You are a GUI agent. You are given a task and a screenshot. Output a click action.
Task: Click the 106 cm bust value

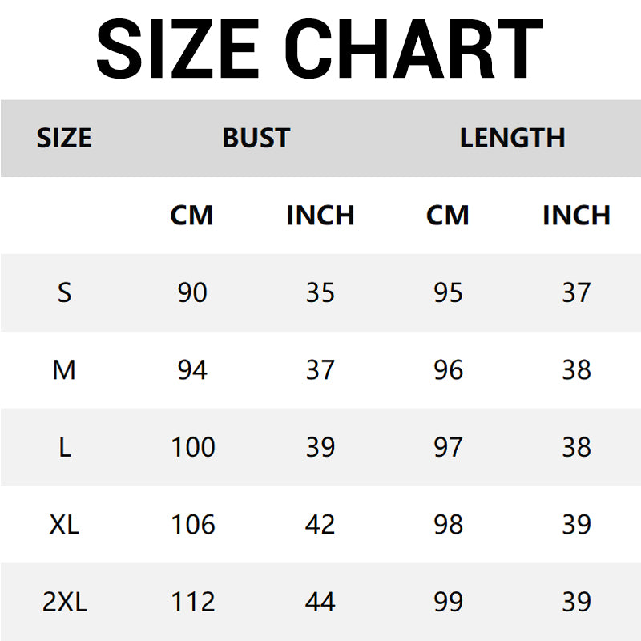192,525
